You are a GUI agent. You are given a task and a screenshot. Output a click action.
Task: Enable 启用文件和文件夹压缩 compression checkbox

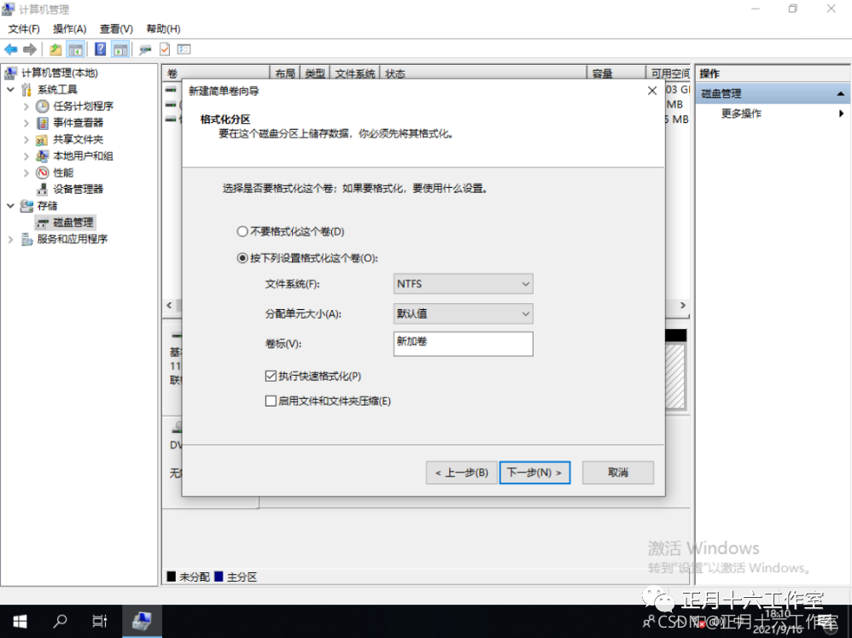click(x=271, y=401)
